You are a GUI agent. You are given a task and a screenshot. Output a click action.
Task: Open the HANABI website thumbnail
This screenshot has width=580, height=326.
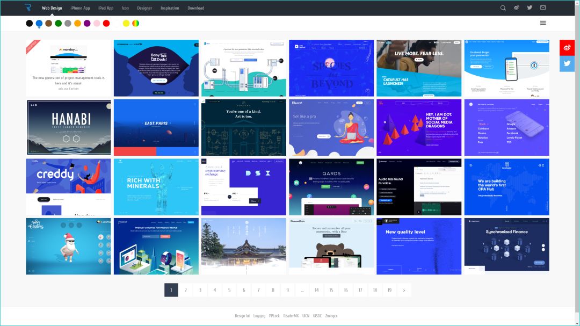[68, 127]
